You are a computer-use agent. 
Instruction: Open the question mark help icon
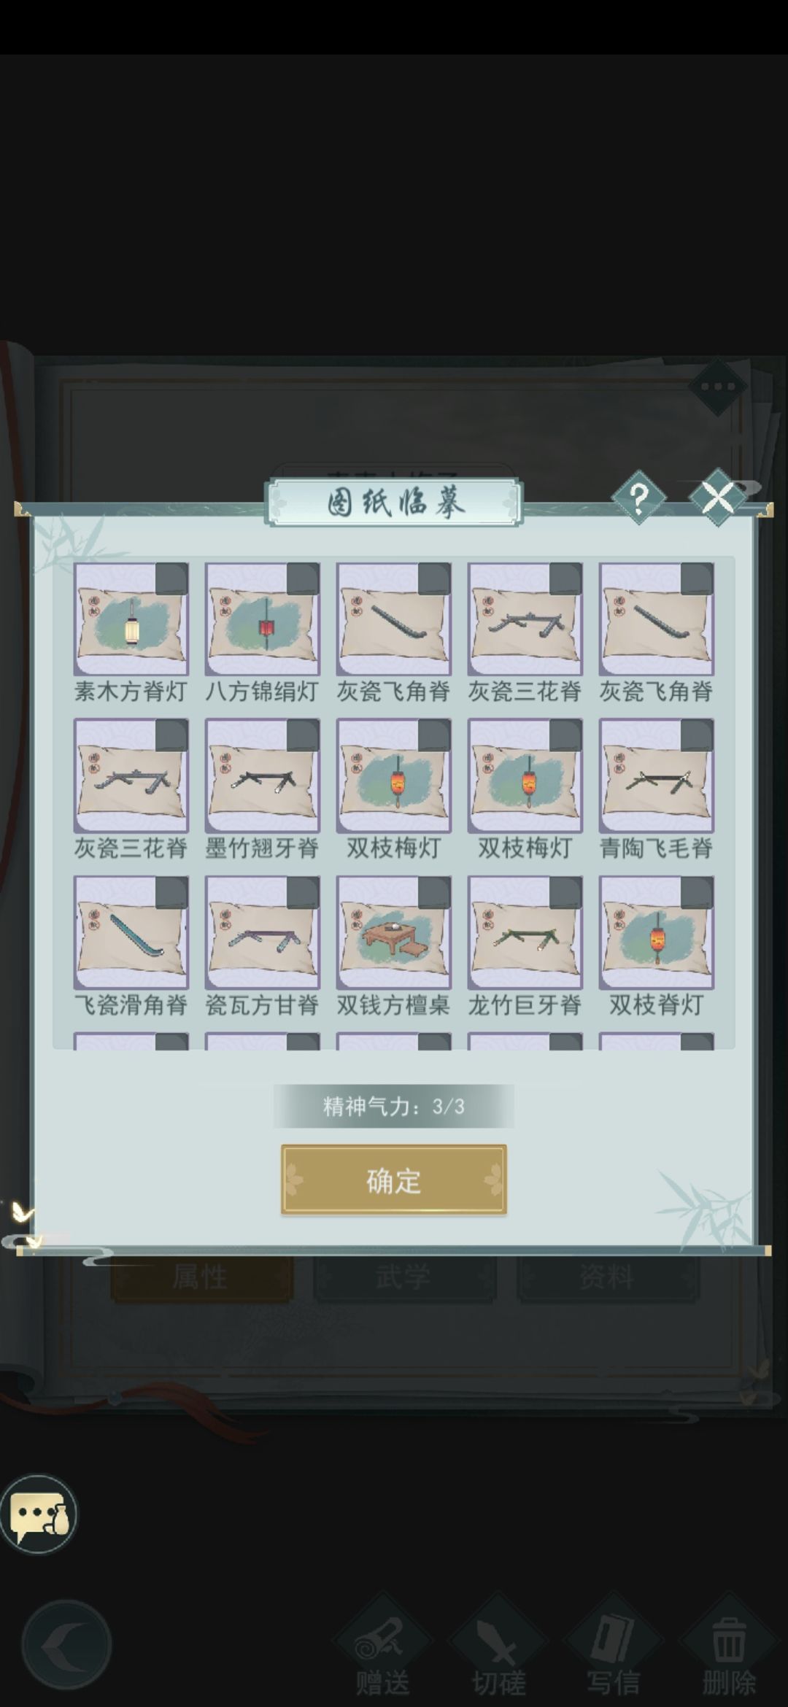click(x=638, y=498)
